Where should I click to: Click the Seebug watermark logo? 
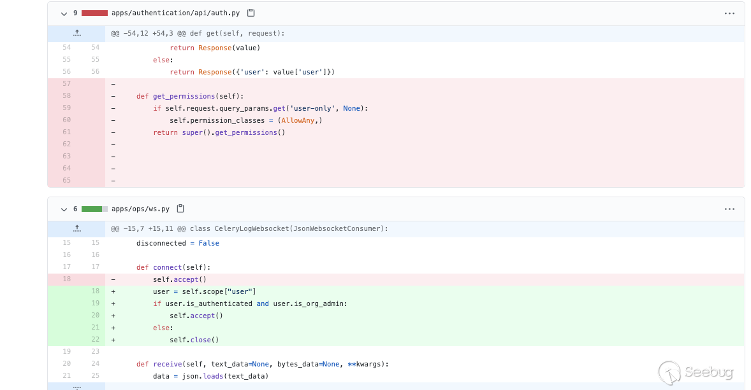pyautogui.click(x=696, y=372)
